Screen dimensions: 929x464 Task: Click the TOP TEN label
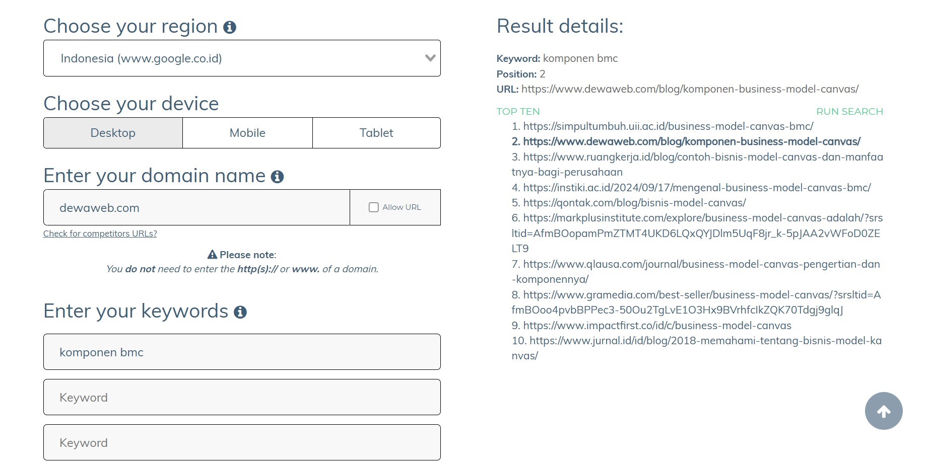click(518, 111)
